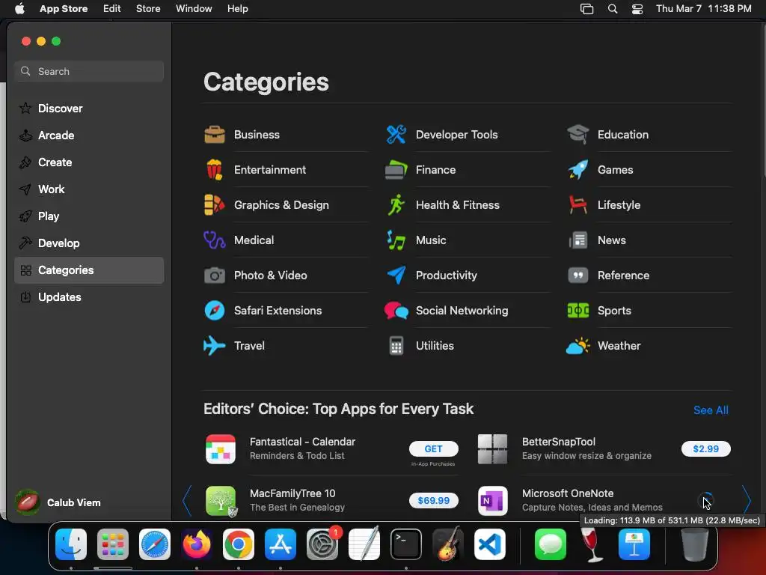The width and height of the screenshot is (766, 575).
Task: Select Develop in the sidebar
Action: [x=89, y=243]
